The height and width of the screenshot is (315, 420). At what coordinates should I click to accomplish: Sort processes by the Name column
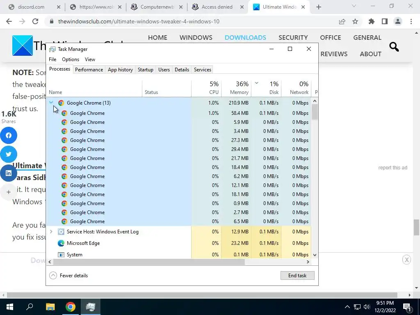tap(94, 88)
